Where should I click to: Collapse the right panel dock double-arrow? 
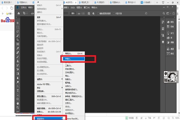pyautogui.click(x=175, y=17)
